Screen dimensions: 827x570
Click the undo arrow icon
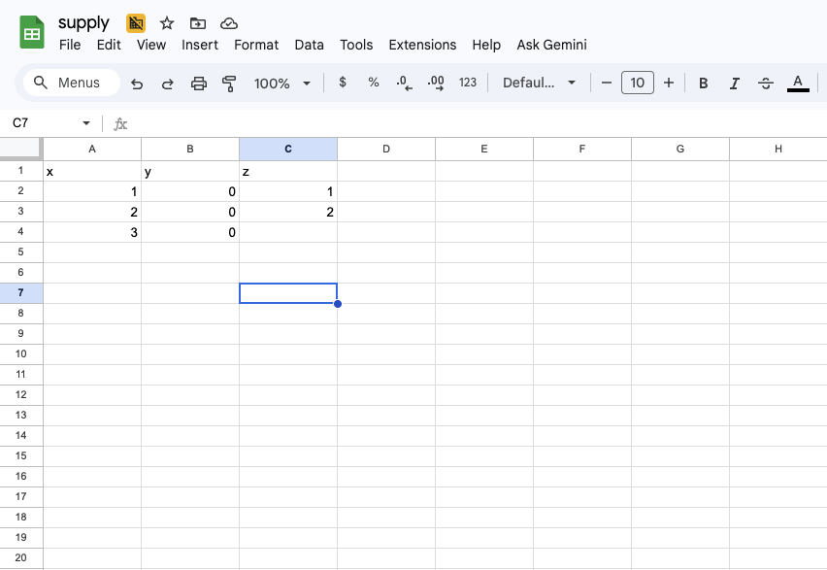click(137, 84)
